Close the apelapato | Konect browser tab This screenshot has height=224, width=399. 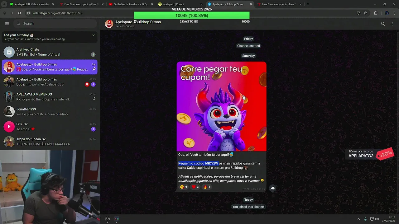[x=201, y=4]
